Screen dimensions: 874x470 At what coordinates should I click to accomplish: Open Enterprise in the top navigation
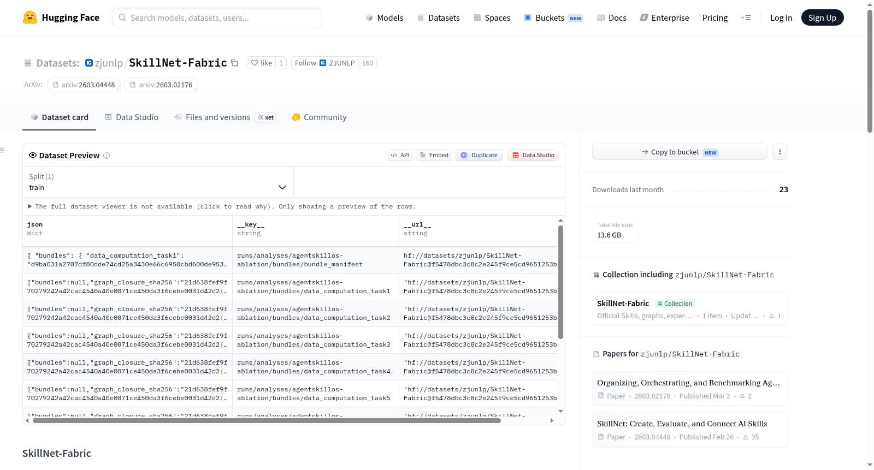click(664, 18)
